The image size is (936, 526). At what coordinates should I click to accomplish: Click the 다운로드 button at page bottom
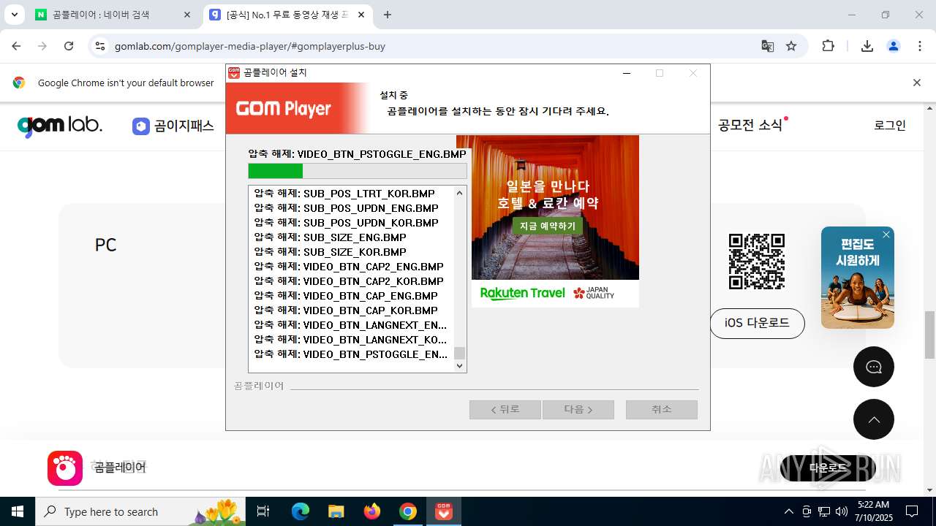828,468
